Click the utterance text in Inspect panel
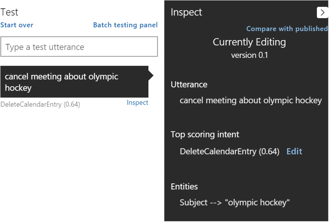 251,100
